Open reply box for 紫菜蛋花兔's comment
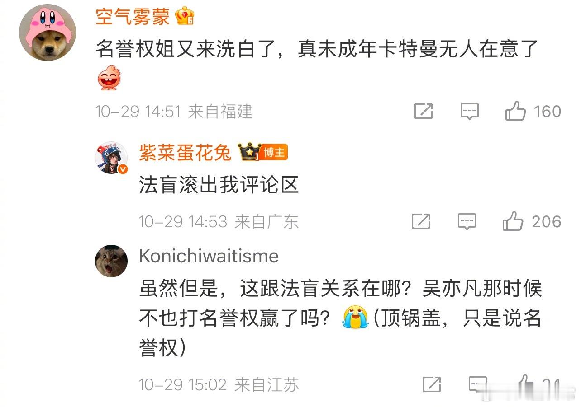This screenshot has height=407, width=581. 467,221
